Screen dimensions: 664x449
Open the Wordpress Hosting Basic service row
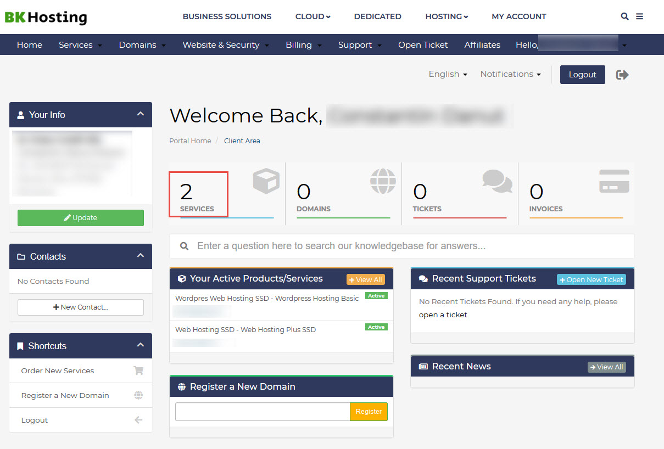point(281,306)
